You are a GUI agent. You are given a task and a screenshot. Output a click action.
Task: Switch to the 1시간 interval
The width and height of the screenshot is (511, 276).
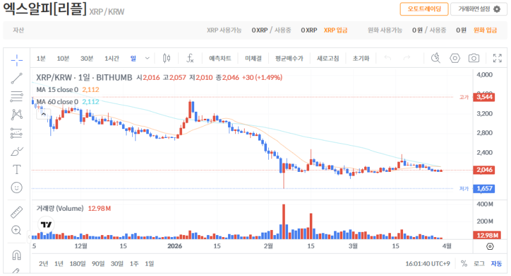[x=112, y=58]
